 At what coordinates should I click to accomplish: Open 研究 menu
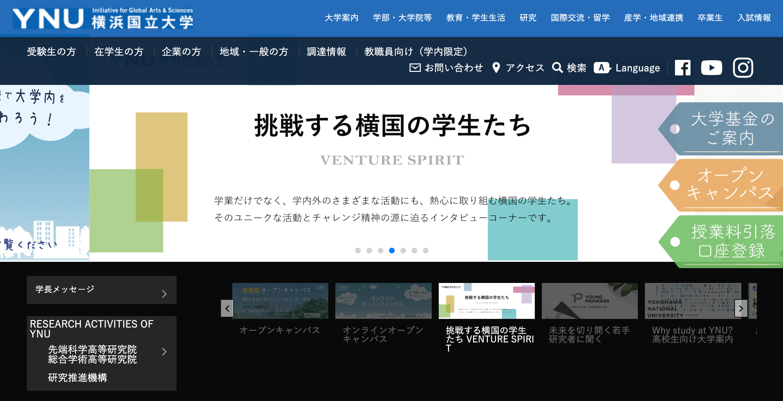tap(528, 18)
